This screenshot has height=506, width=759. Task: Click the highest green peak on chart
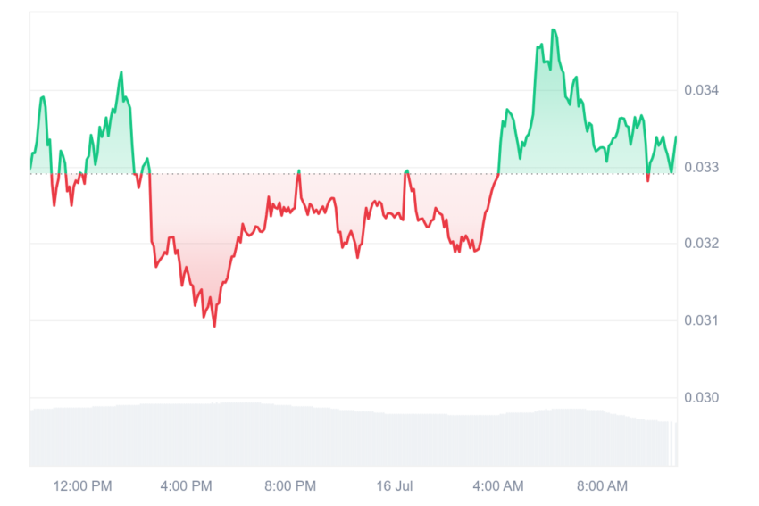point(554,30)
